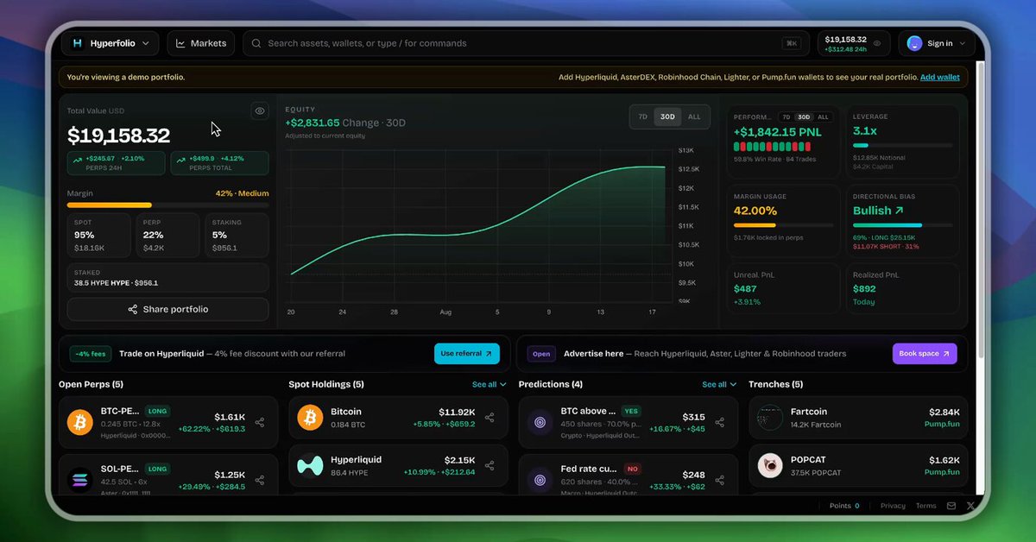Hide the Total Value USD amount

(x=260, y=110)
